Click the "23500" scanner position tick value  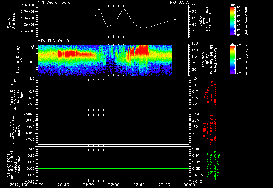pyautogui.click(x=29, y=114)
